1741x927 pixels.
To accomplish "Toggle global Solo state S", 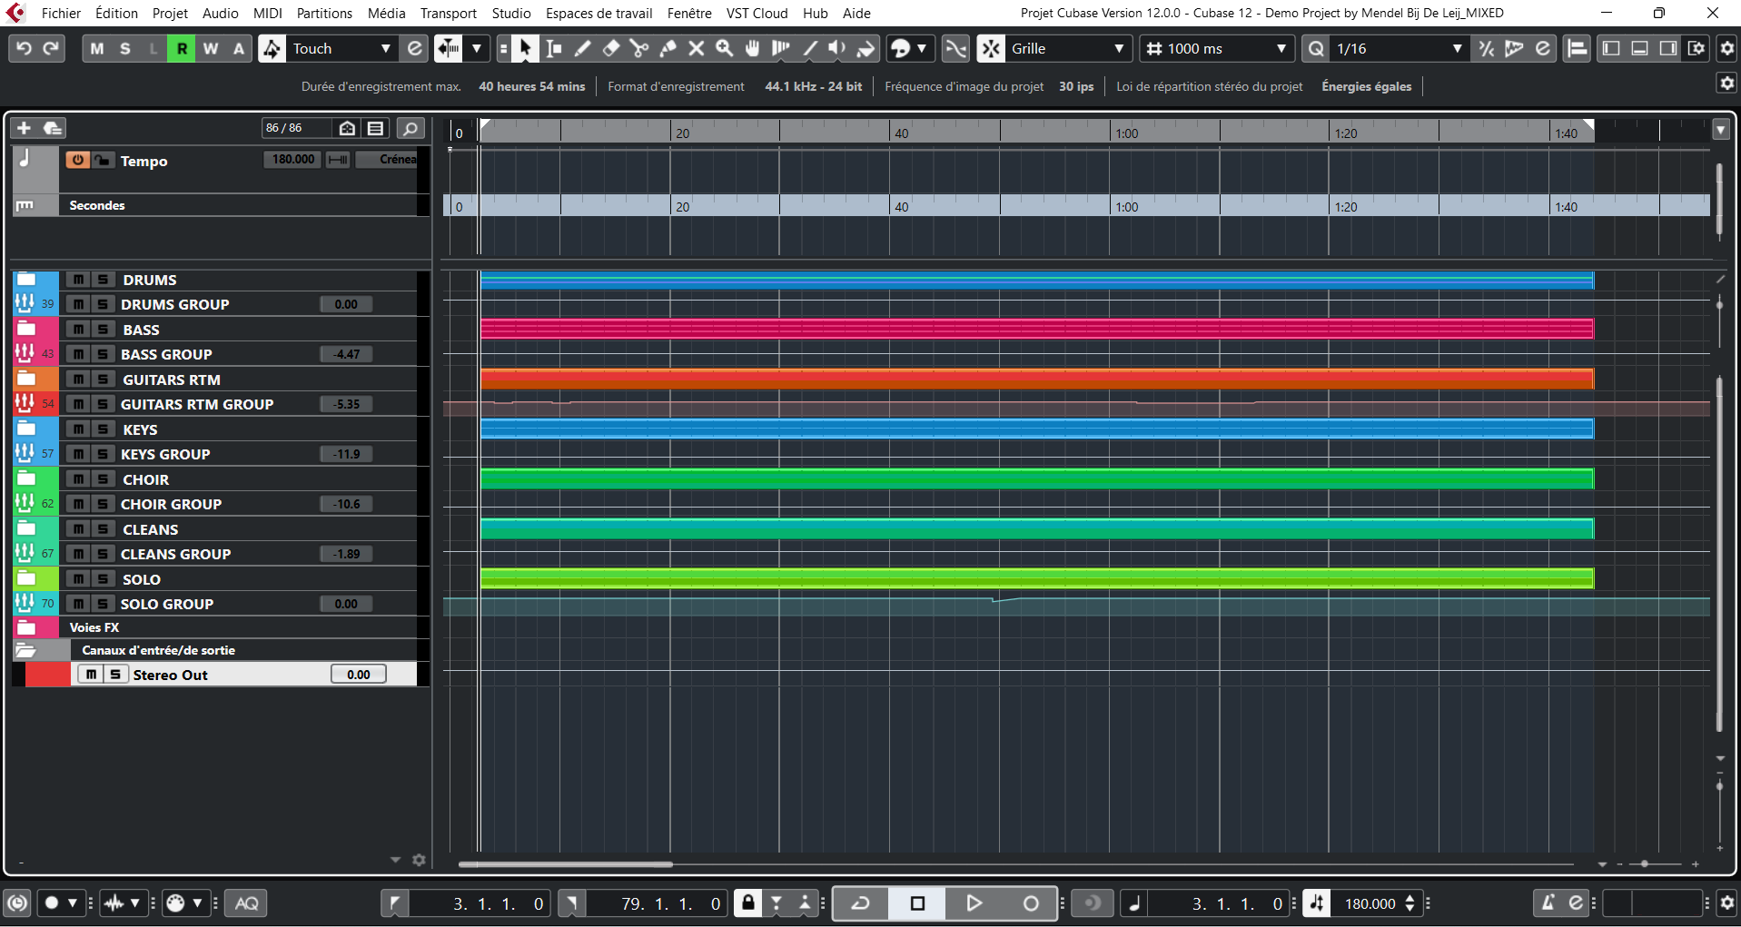I will pos(125,49).
